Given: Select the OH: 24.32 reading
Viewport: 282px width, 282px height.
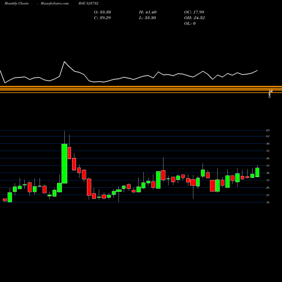Looking at the screenshot, I should pyautogui.click(x=195, y=18).
